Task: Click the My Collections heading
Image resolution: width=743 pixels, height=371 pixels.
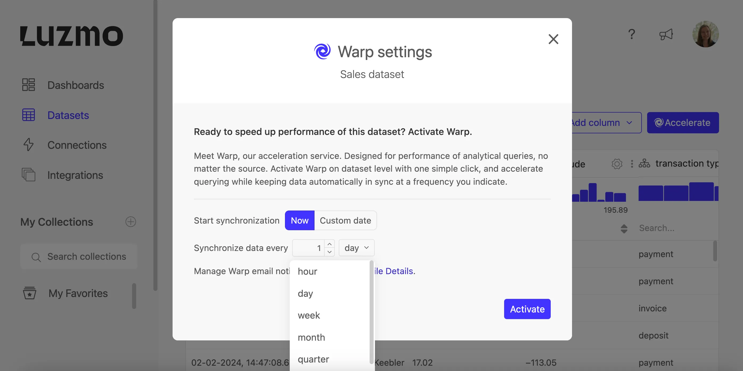Action: click(56, 222)
